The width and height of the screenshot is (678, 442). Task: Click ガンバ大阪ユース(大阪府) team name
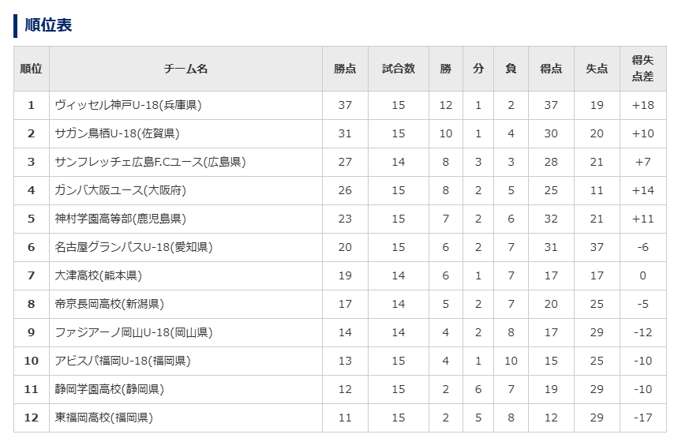121,190
